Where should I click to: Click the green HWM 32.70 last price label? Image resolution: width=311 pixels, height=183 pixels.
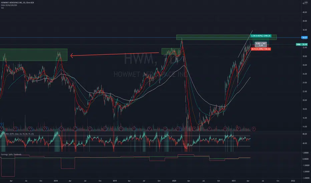coord(302,45)
